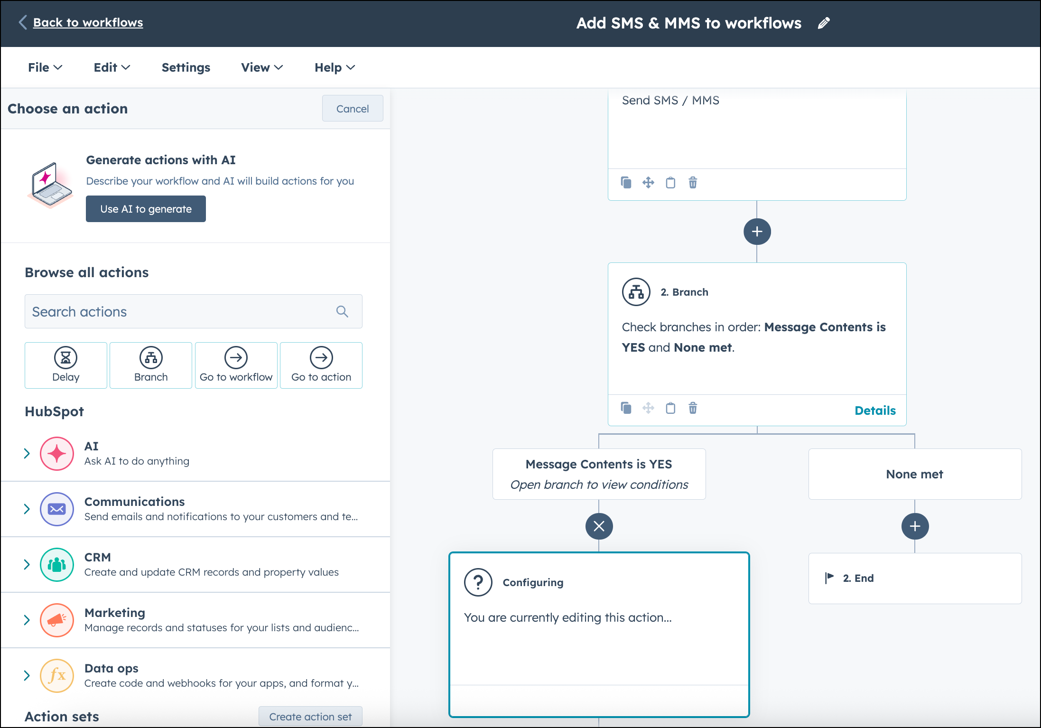
Task: Select the Configuring action card
Action: 599,635
